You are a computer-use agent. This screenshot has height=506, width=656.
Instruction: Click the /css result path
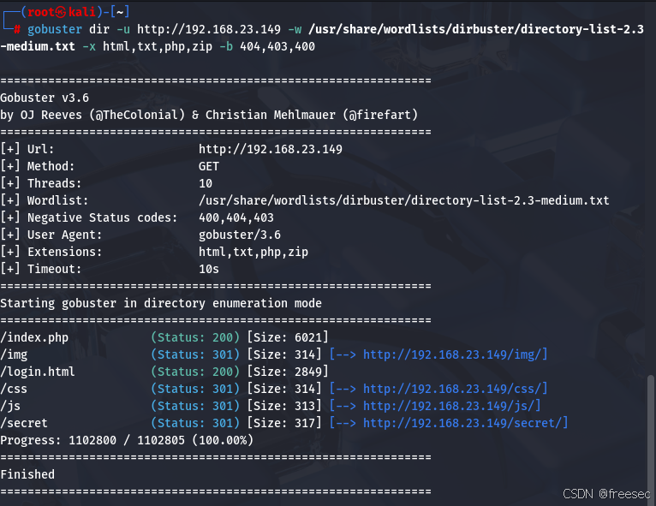pos(14,389)
